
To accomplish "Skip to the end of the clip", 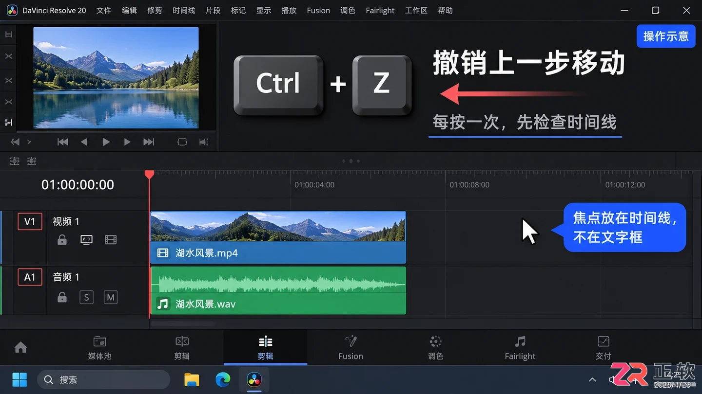I will pos(149,142).
